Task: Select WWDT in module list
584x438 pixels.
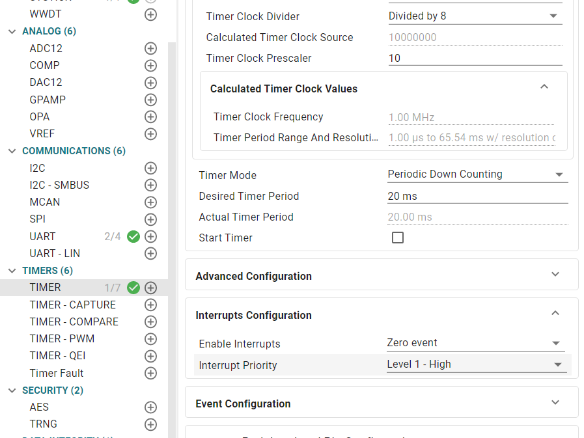Action: [x=46, y=14]
